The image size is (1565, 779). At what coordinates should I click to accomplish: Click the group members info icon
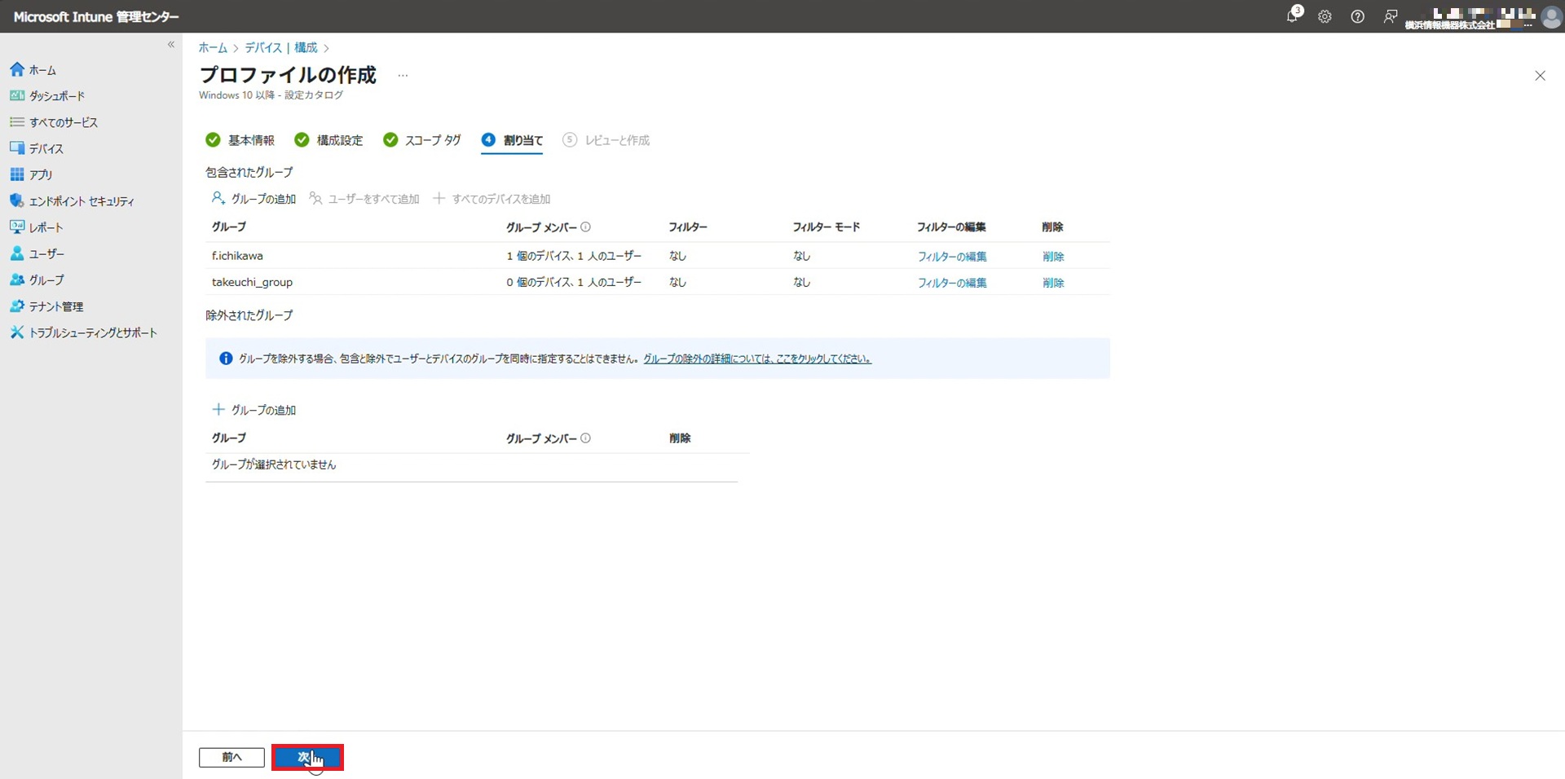585,227
